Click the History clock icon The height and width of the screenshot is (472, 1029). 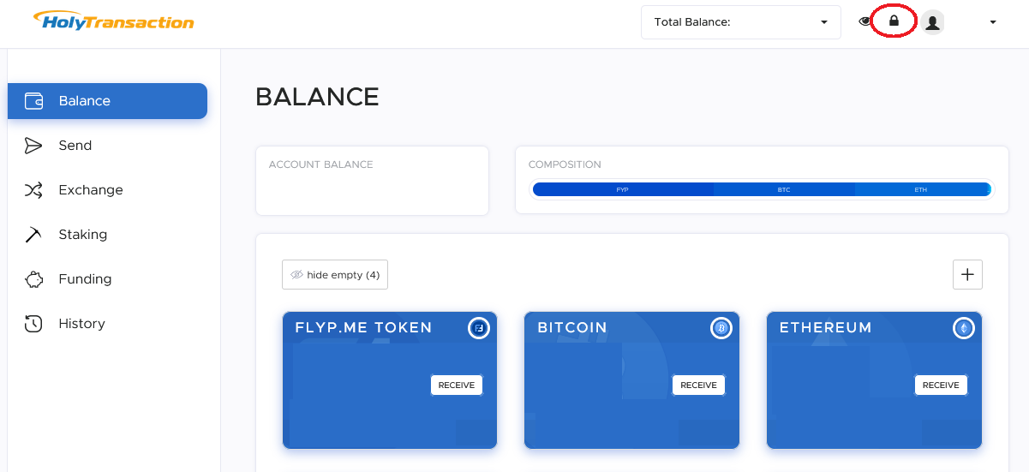pos(33,324)
